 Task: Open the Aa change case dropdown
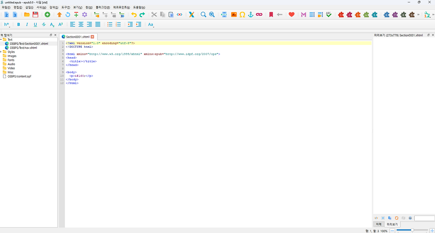[151, 24]
